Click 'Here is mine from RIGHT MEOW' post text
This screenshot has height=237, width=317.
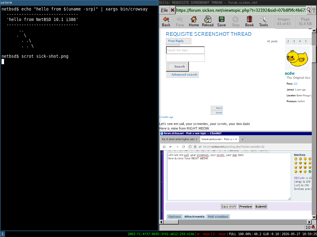click(184, 128)
